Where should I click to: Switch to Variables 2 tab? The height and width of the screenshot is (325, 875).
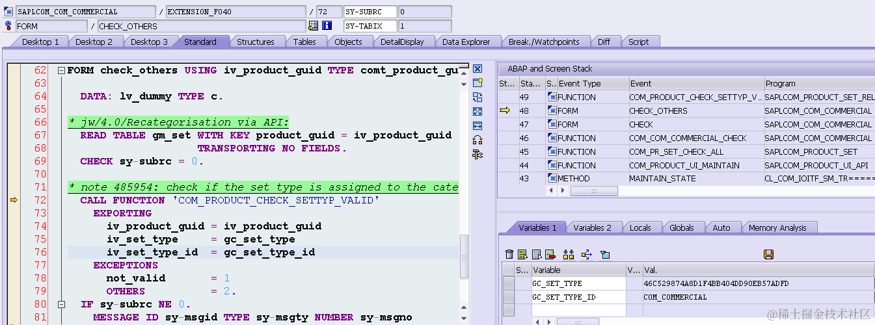592,227
